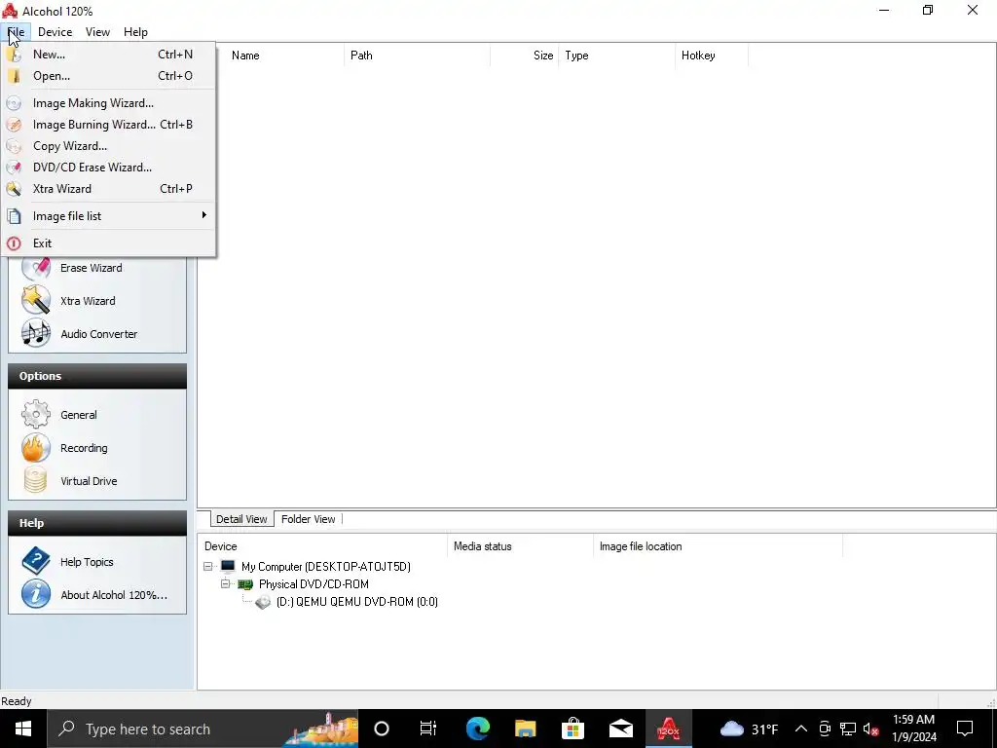Screen dimensions: 997x748
Task: Click the DVD/CD Erase Wizard icon in the menu
Action: [x=14, y=168]
